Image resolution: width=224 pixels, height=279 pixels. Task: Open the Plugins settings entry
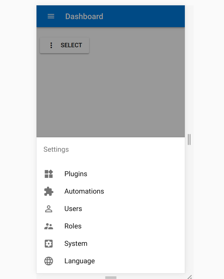(x=76, y=174)
